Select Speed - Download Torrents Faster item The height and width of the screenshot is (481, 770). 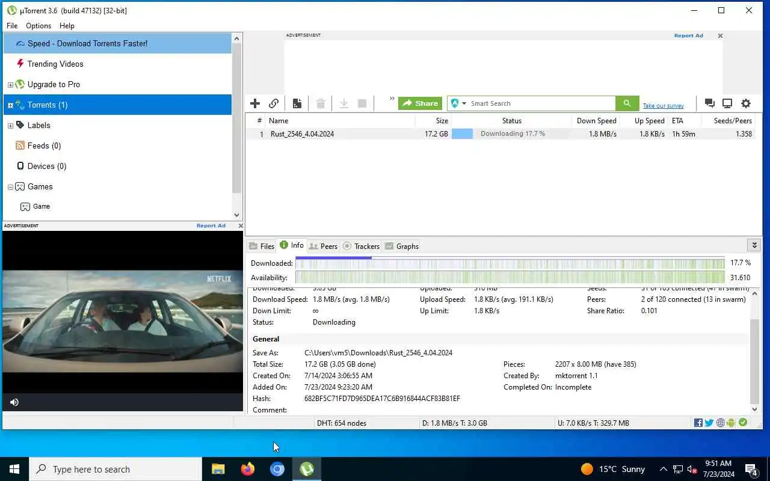117,43
